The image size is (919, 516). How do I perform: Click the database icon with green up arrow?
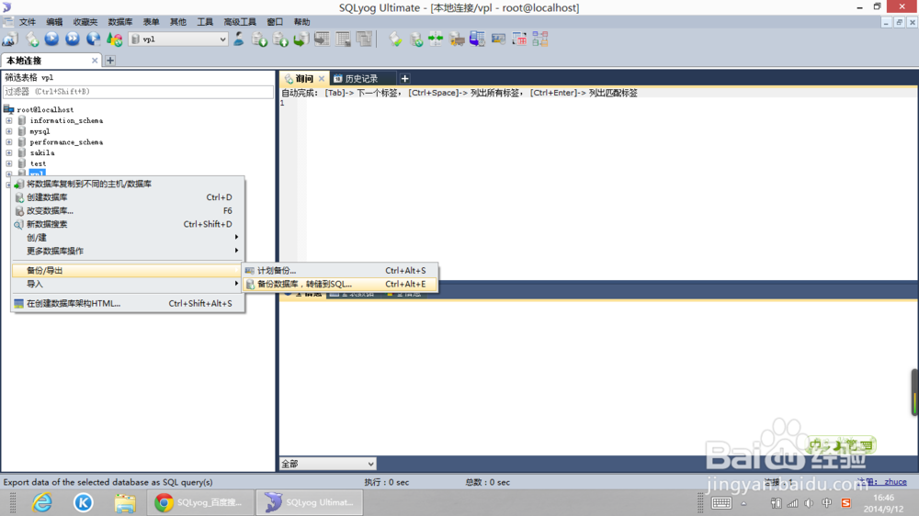tap(280, 39)
